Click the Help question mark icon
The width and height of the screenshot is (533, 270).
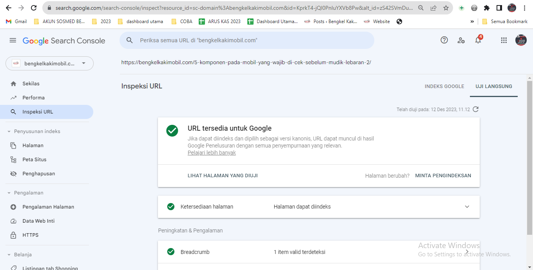coord(444,40)
